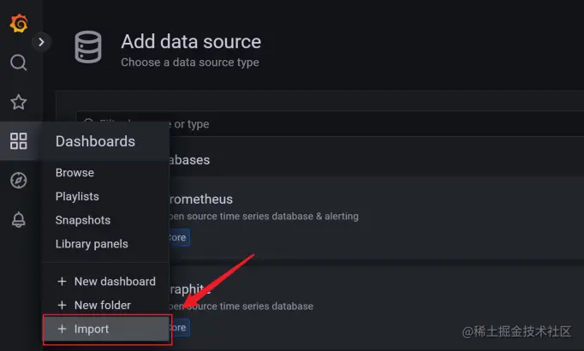The width and height of the screenshot is (584, 351).
Task: Click the highlighted Import menu item
Action: [x=107, y=329]
